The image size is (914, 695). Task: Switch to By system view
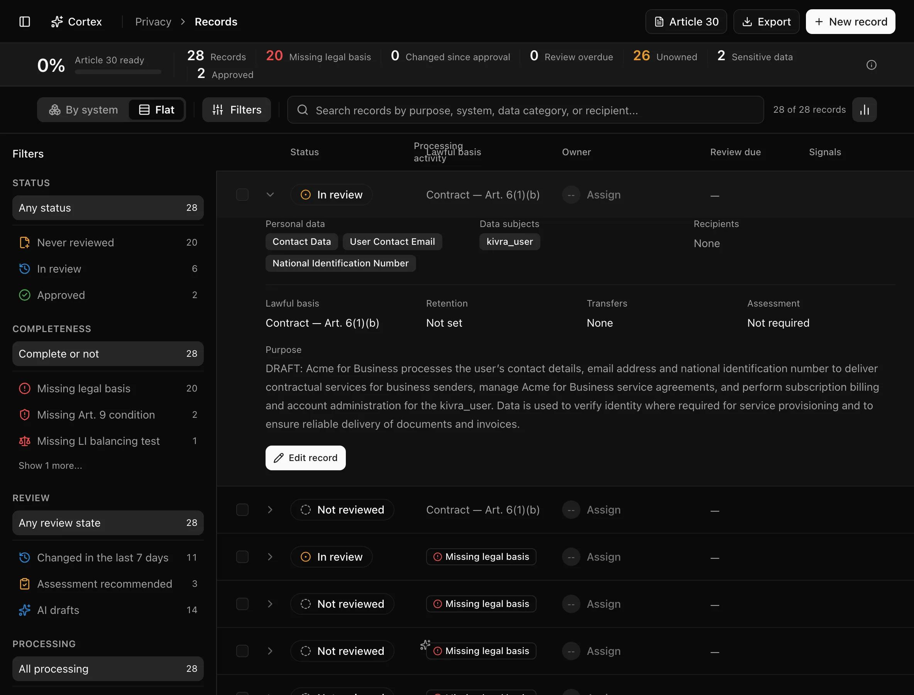[83, 110]
